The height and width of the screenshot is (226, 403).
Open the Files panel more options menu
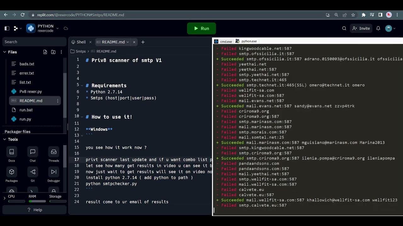click(61, 52)
